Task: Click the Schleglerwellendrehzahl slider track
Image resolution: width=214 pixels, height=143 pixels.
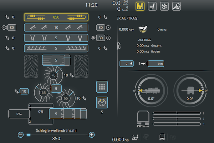Action: (x=57, y=135)
